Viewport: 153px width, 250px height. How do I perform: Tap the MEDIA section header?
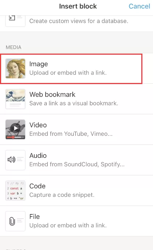(x=14, y=47)
